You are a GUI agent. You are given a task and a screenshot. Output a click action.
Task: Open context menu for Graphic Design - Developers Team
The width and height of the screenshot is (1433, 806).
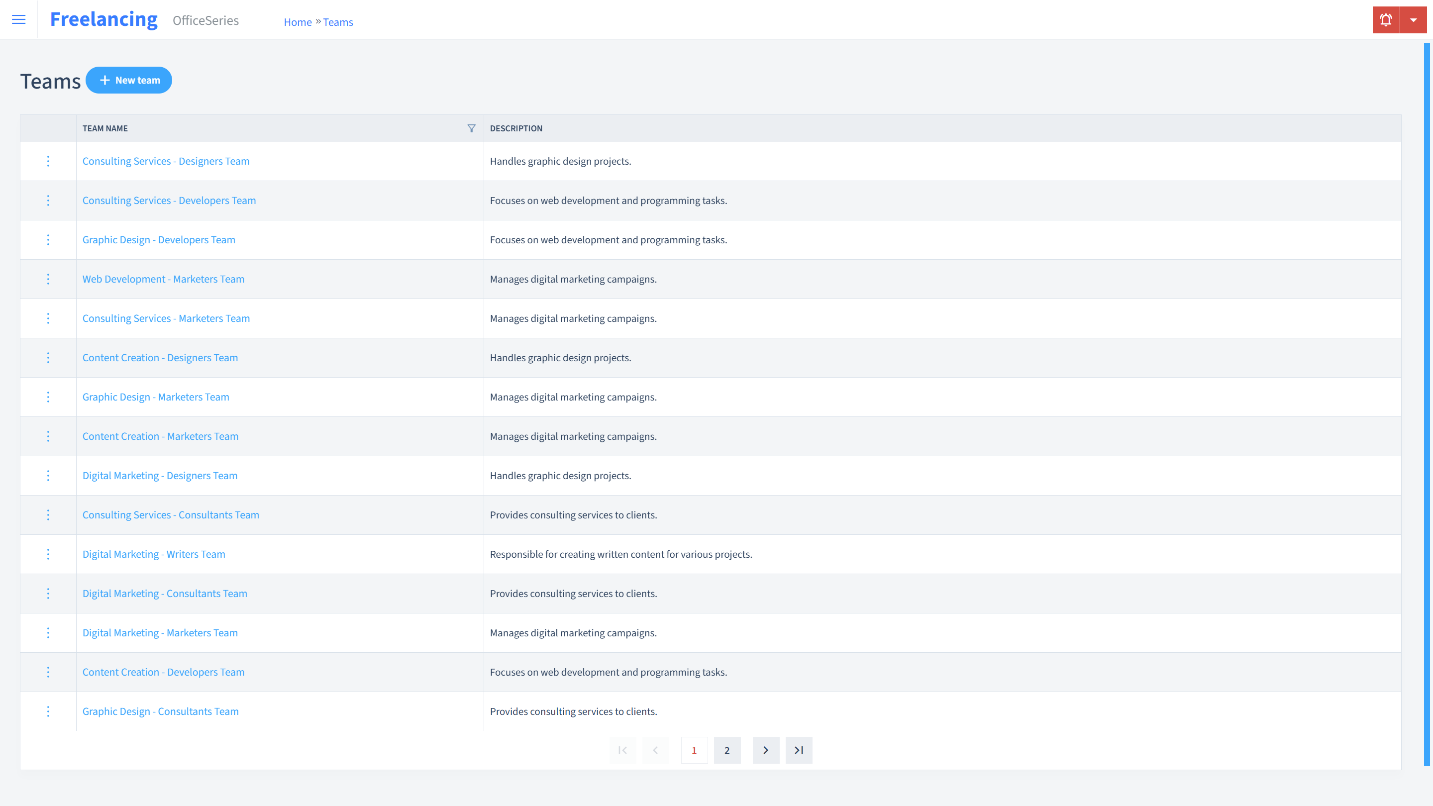coord(48,239)
